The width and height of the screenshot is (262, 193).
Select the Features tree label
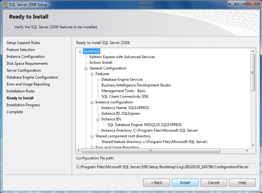[102, 74]
